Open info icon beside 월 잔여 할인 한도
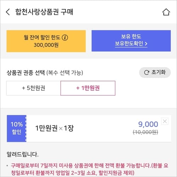The image size is (177, 177). pyautogui.click(x=65, y=38)
